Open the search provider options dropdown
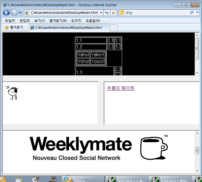Screen dimensions: 202x182 click(x=197, y=12)
